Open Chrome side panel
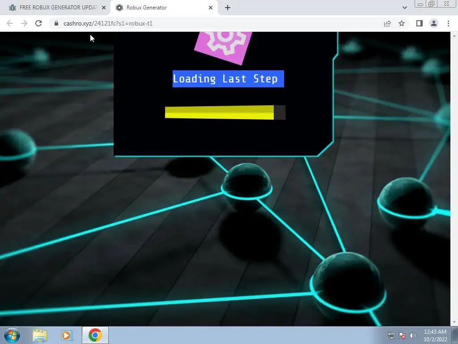458x344 pixels. point(420,23)
